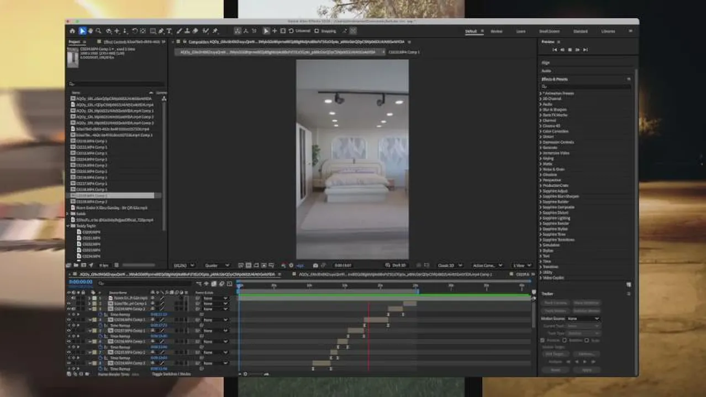
Task: Select the Orbit camera tool
Action: click(109, 31)
